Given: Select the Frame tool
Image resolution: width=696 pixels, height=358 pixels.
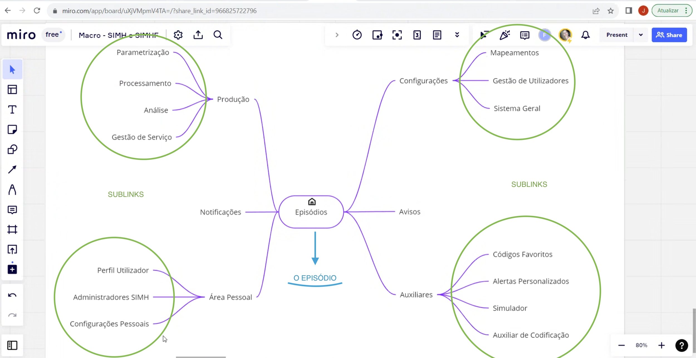Looking at the screenshot, I should [x=12, y=230].
